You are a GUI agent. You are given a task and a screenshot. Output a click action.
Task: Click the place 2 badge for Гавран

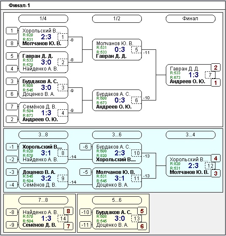coord(215,68)
